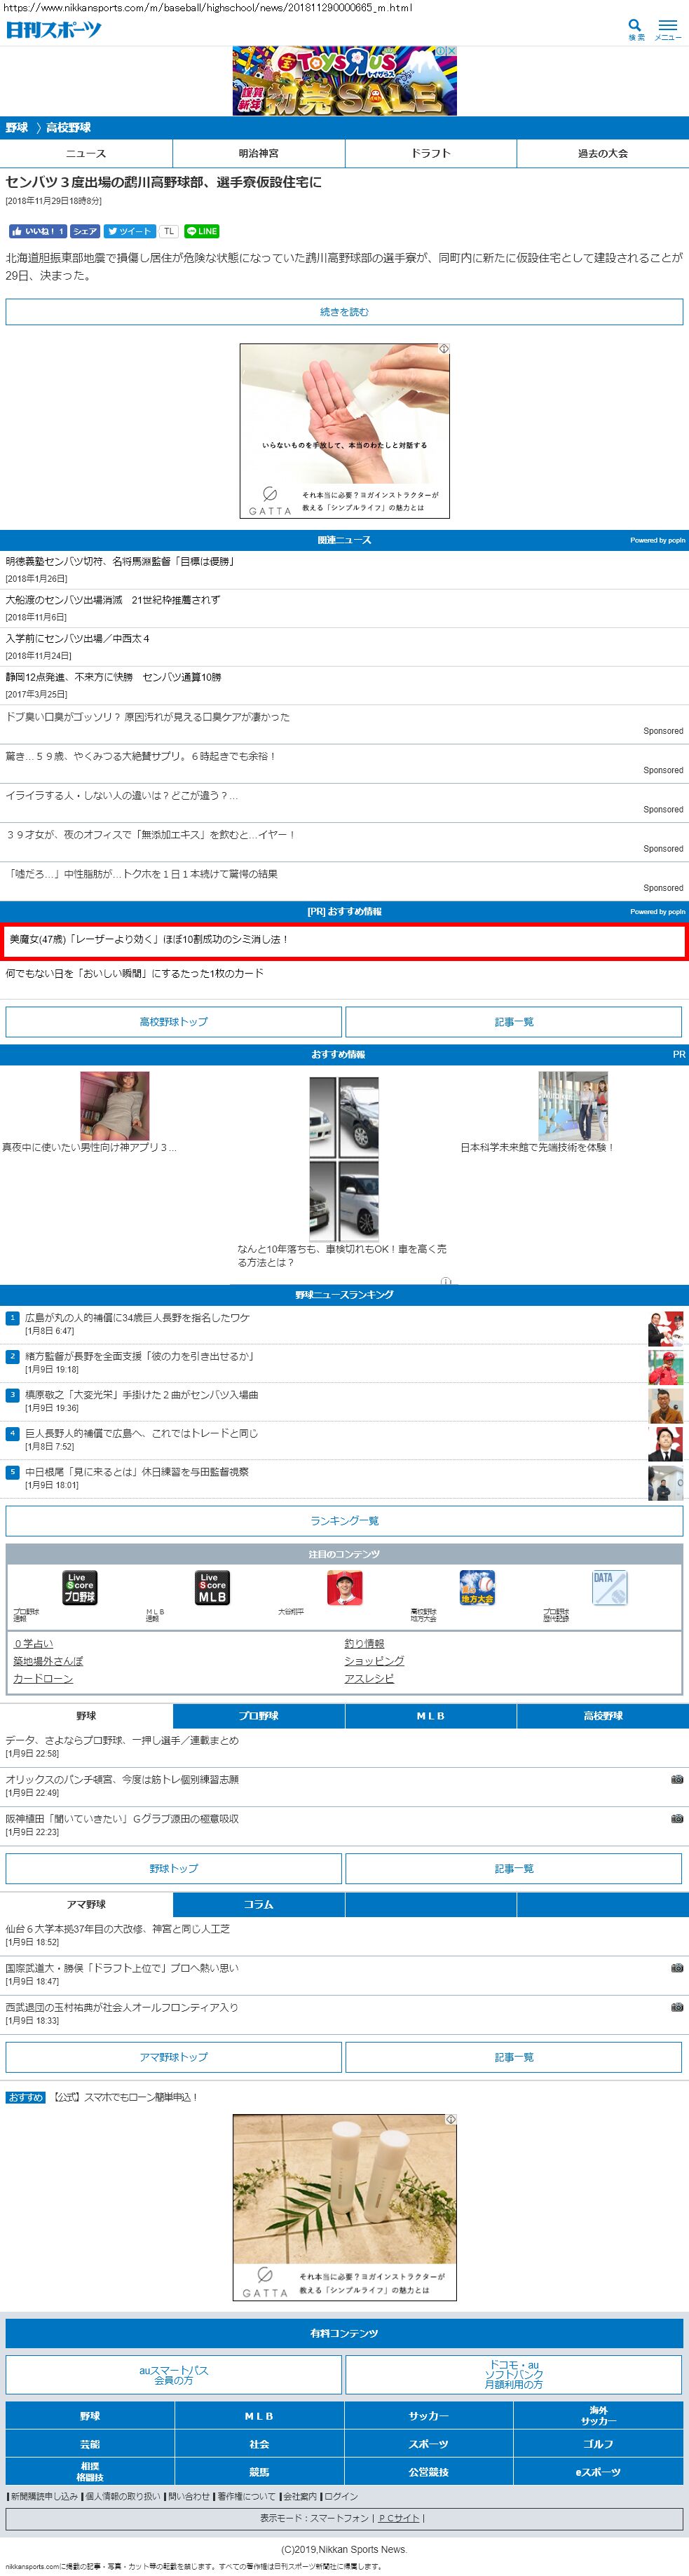Click ドコモ・au ソフトバンク月額利用の方 button
The height and width of the screenshot is (2576, 689).
coord(514,2374)
